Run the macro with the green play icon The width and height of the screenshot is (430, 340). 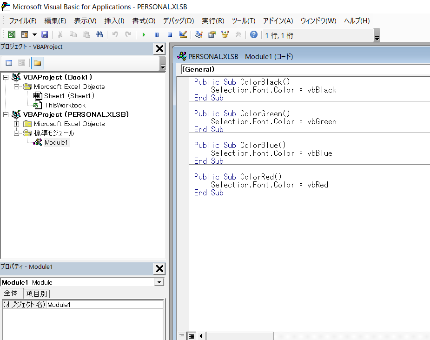point(144,35)
